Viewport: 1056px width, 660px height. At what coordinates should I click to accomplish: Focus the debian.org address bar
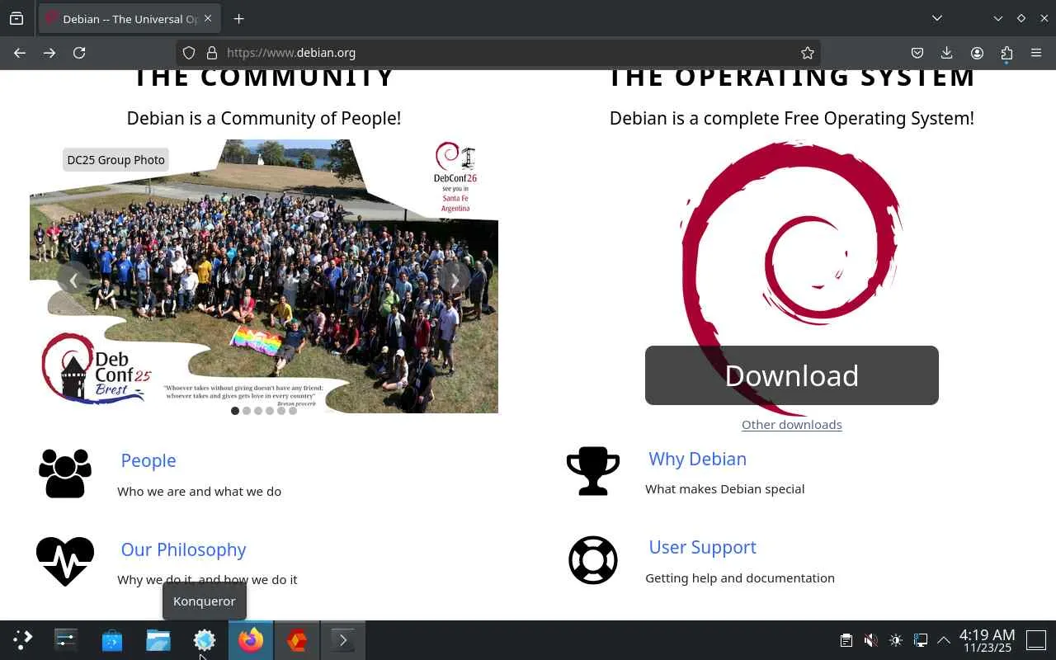[x=497, y=53]
